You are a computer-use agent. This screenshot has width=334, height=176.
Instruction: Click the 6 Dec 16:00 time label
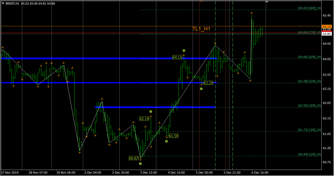pos(260,172)
